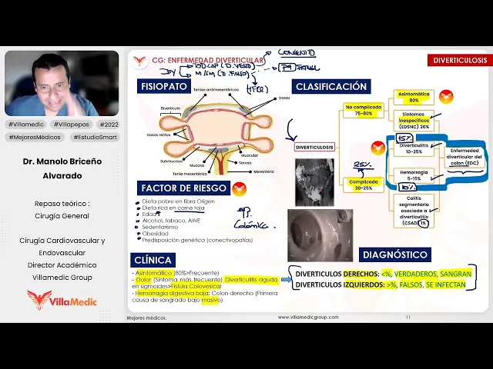This screenshot has height=369, width=493.
Task: Click 'Predisposición genética (conectivopatías)' risk factor
Action: (x=197, y=240)
